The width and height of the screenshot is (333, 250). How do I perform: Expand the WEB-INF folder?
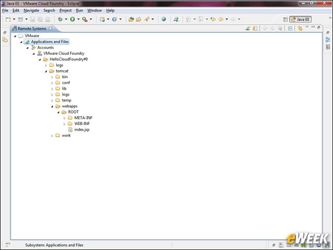point(65,124)
